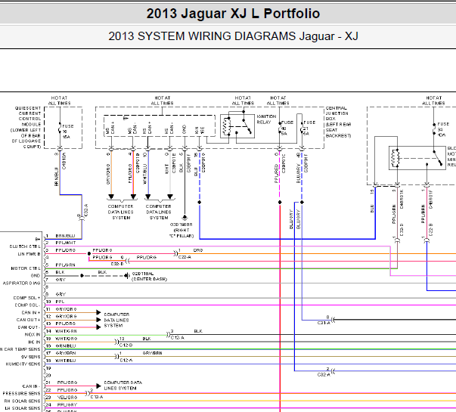Select the pin 10 'PPL' wire label
456x412 pixels.
point(60,302)
